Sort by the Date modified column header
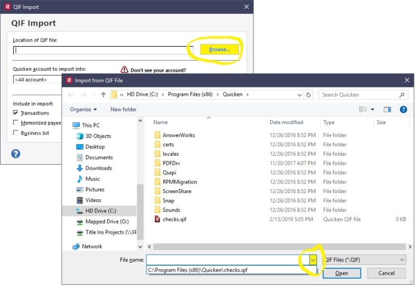Screen dimensions: 420x291 coord(286,122)
